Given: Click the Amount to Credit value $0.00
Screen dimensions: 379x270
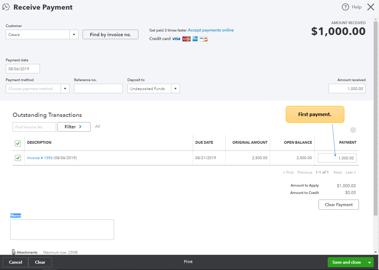Looking at the screenshot, I should point(350,193).
